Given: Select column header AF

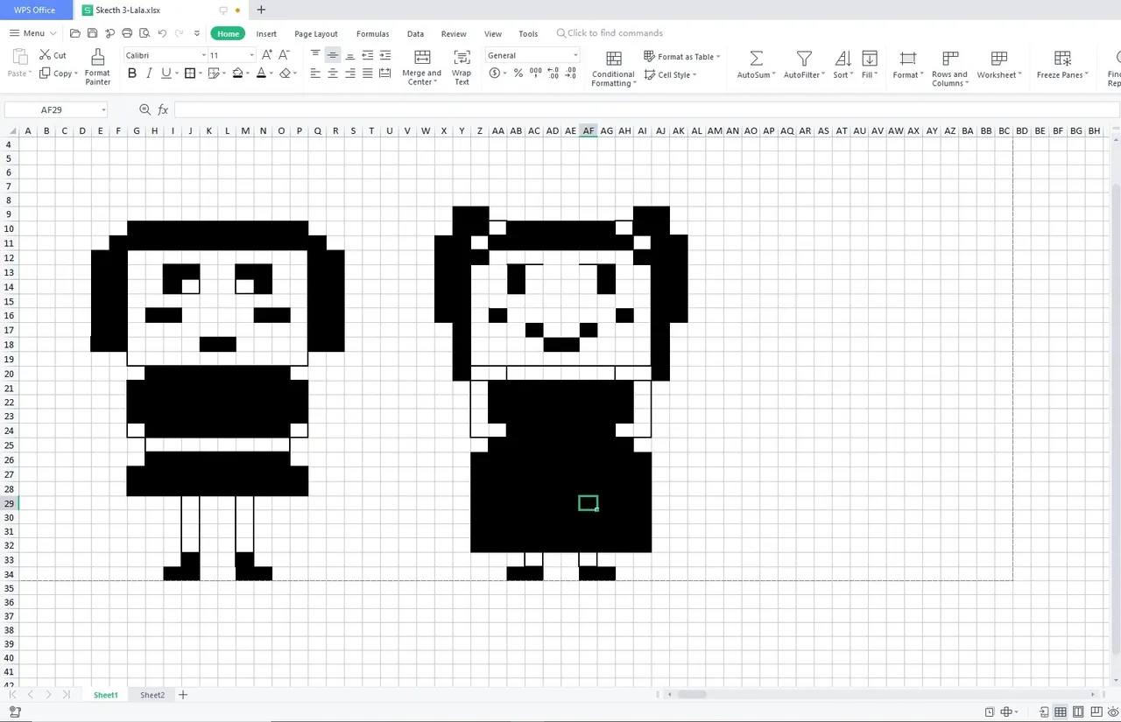Looking at the screenshot, I should point(589,131).
